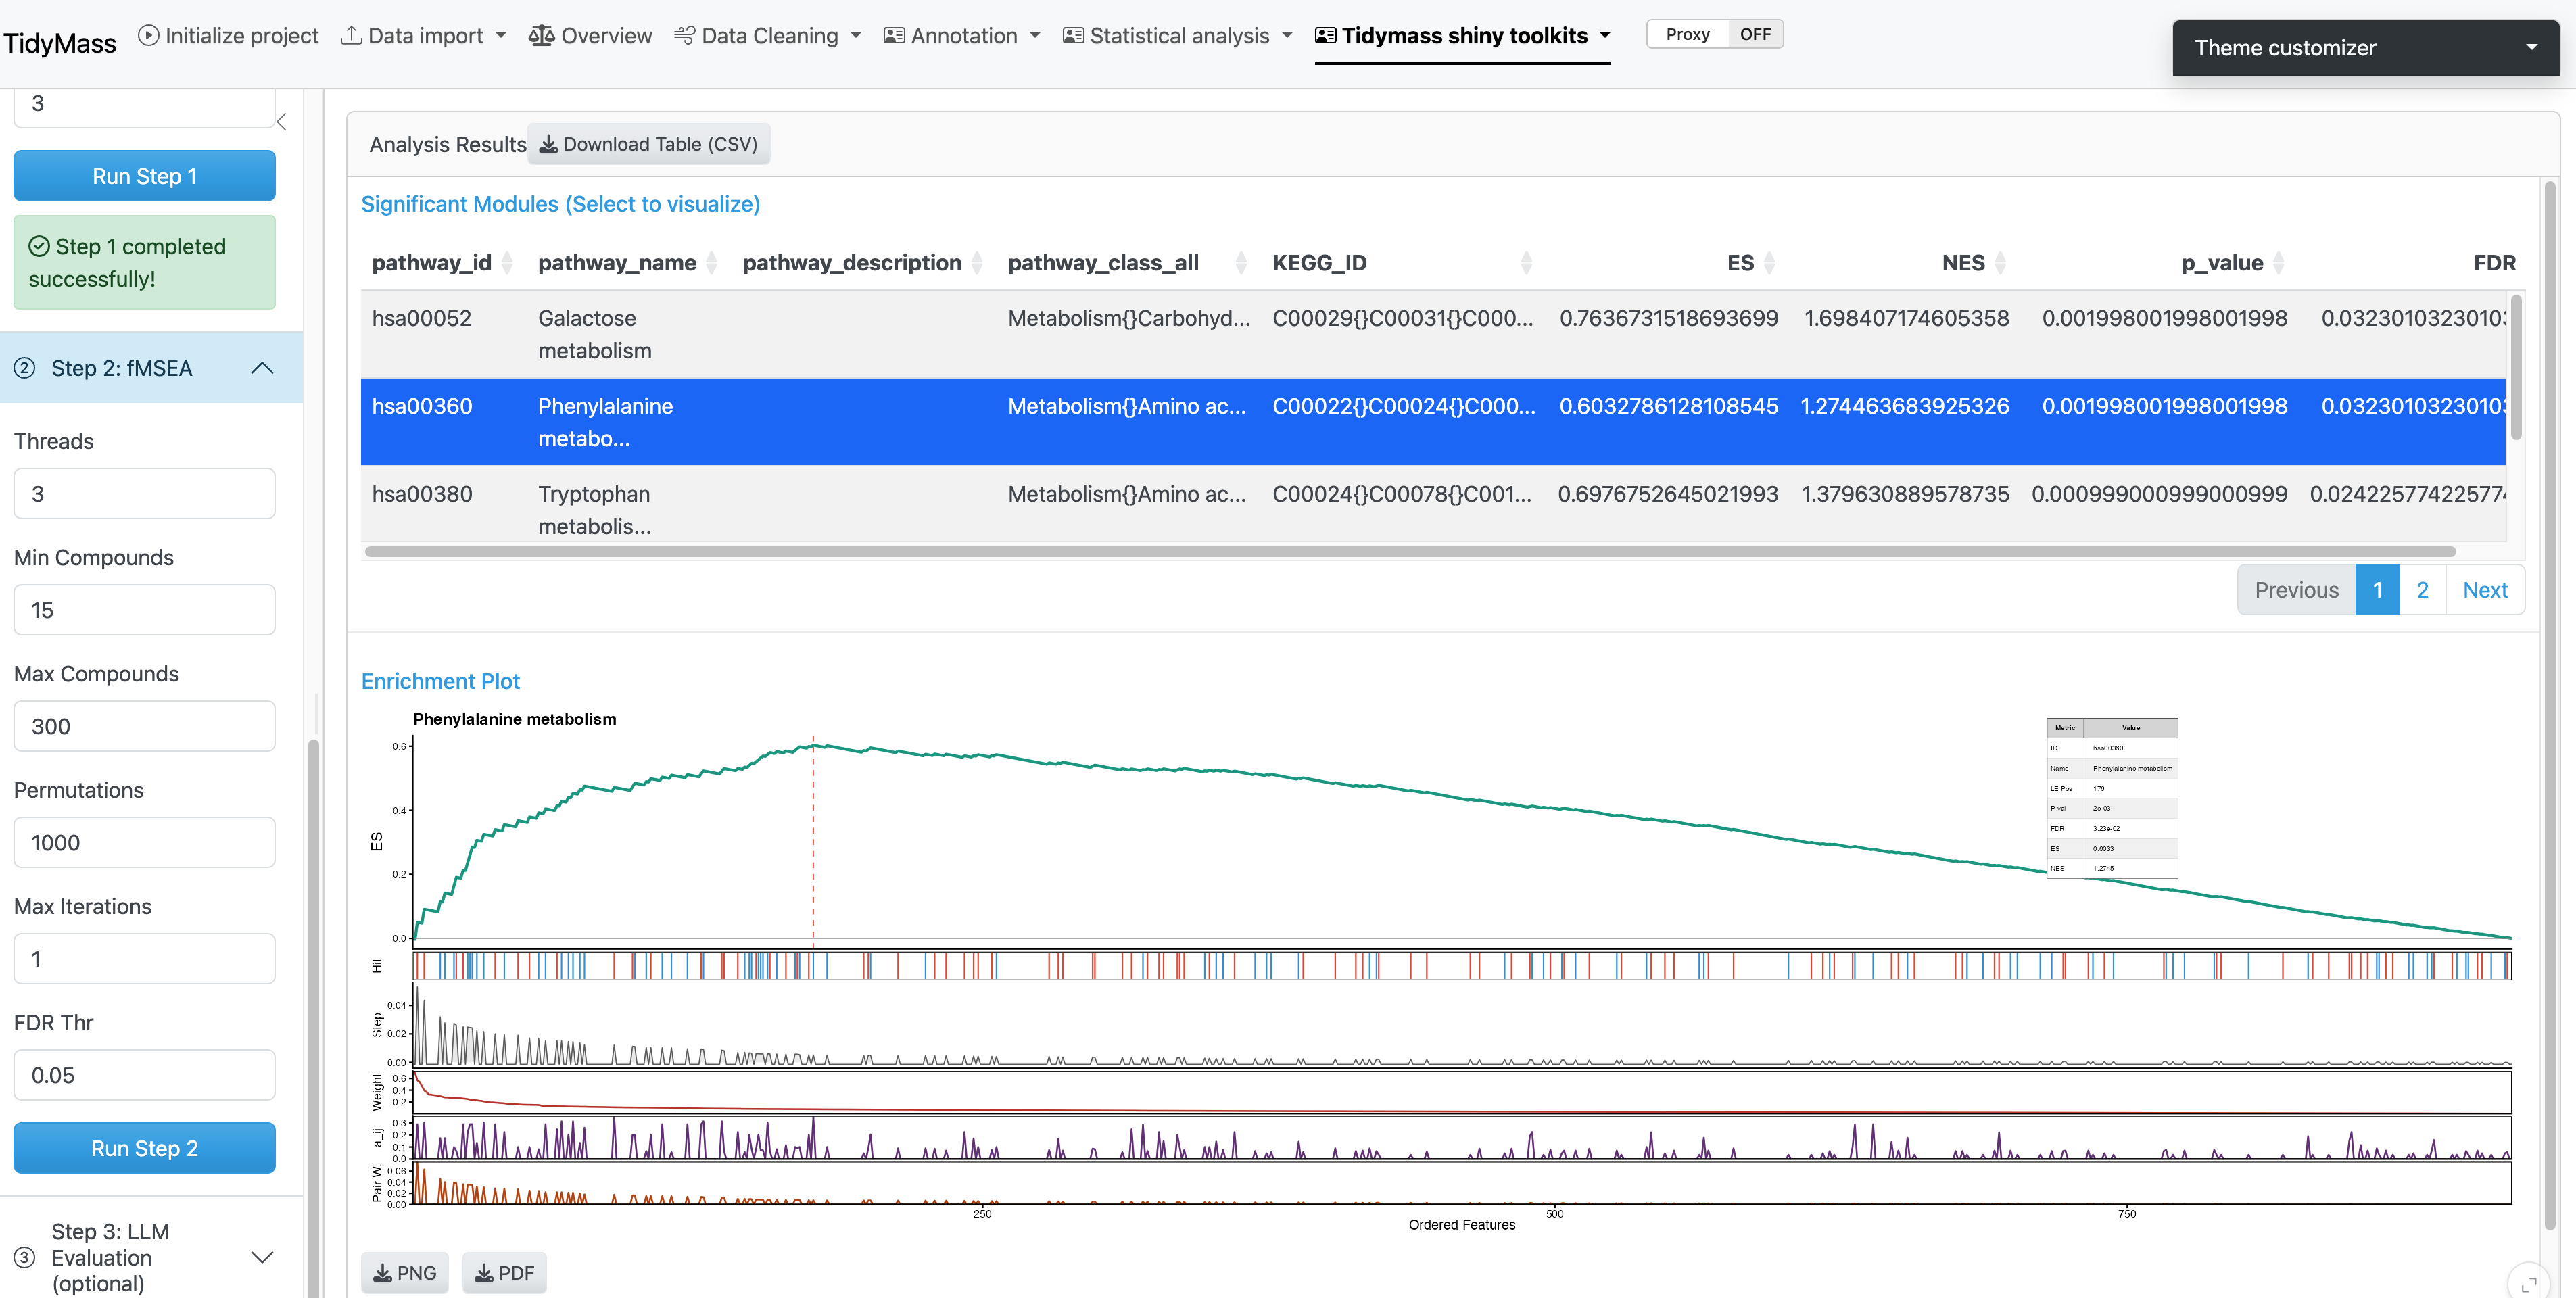2576x1298 pixels.
Task: Collapse the Step 2: fMSEA section
Action: coord(262,368)
